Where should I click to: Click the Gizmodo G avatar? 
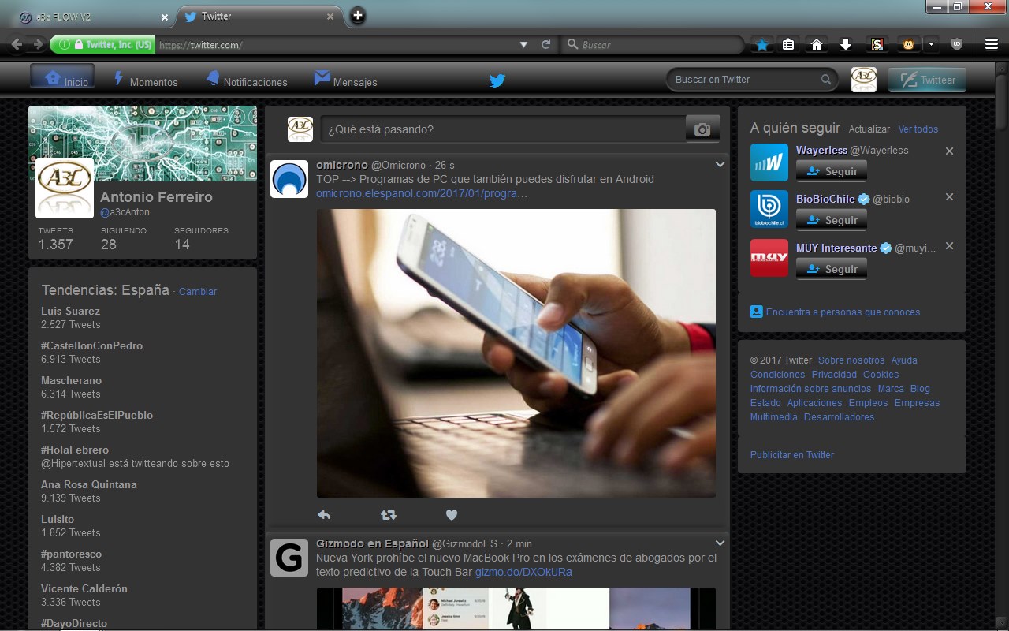(x=289, y=558)
